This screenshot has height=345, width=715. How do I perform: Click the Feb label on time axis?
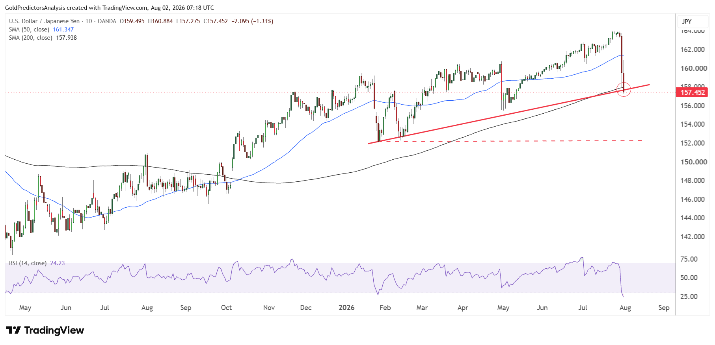click(385, 308)
